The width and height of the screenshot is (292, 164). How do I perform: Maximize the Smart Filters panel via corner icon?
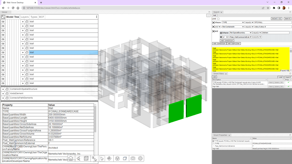pyautogui.click(x=290, y=74)
